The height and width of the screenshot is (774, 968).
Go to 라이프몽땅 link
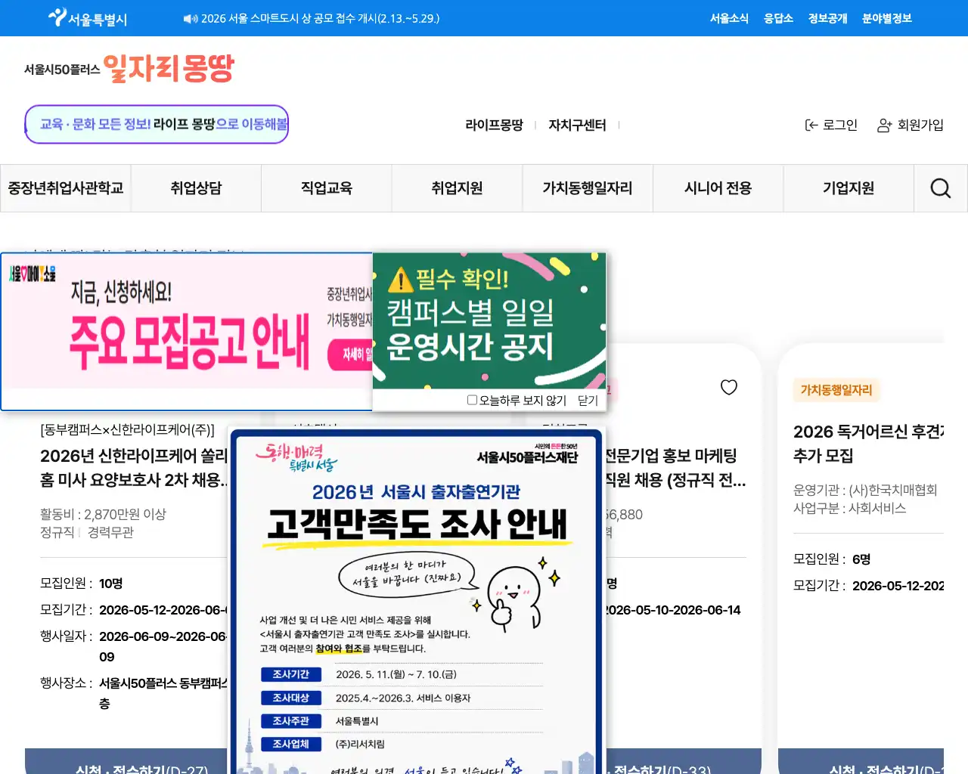click(494, 125)
